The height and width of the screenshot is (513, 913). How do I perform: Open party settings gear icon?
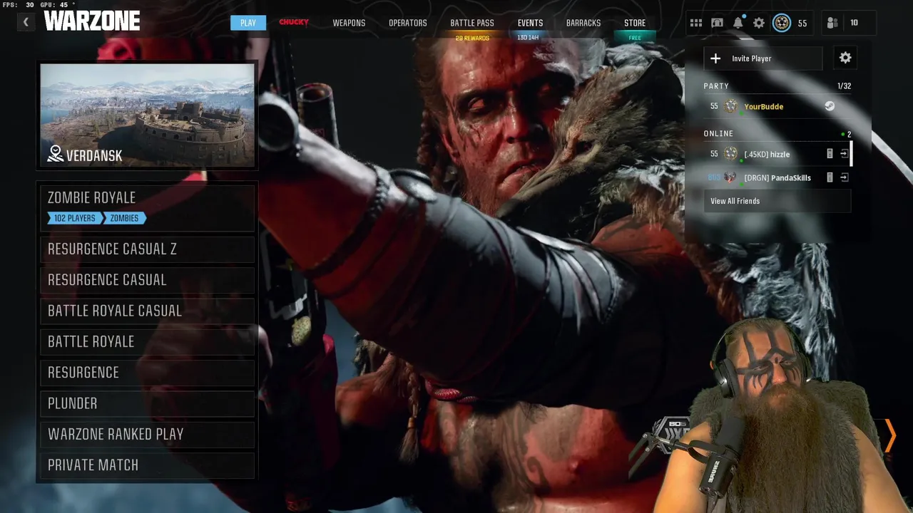[845, 58]
